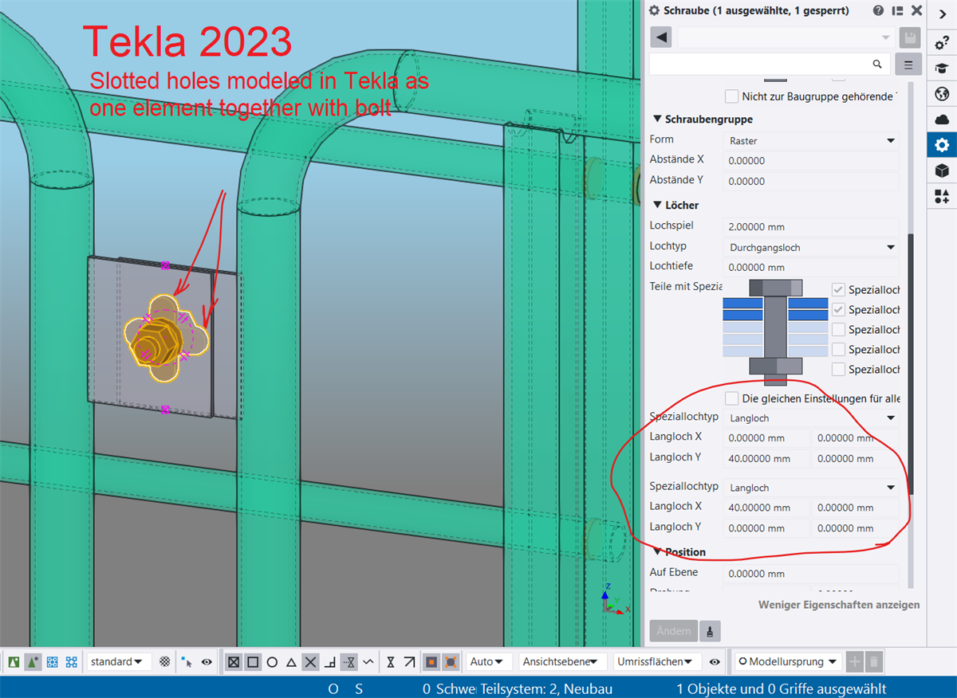Toggle the circle snap switch

click(x=272, y=661)
